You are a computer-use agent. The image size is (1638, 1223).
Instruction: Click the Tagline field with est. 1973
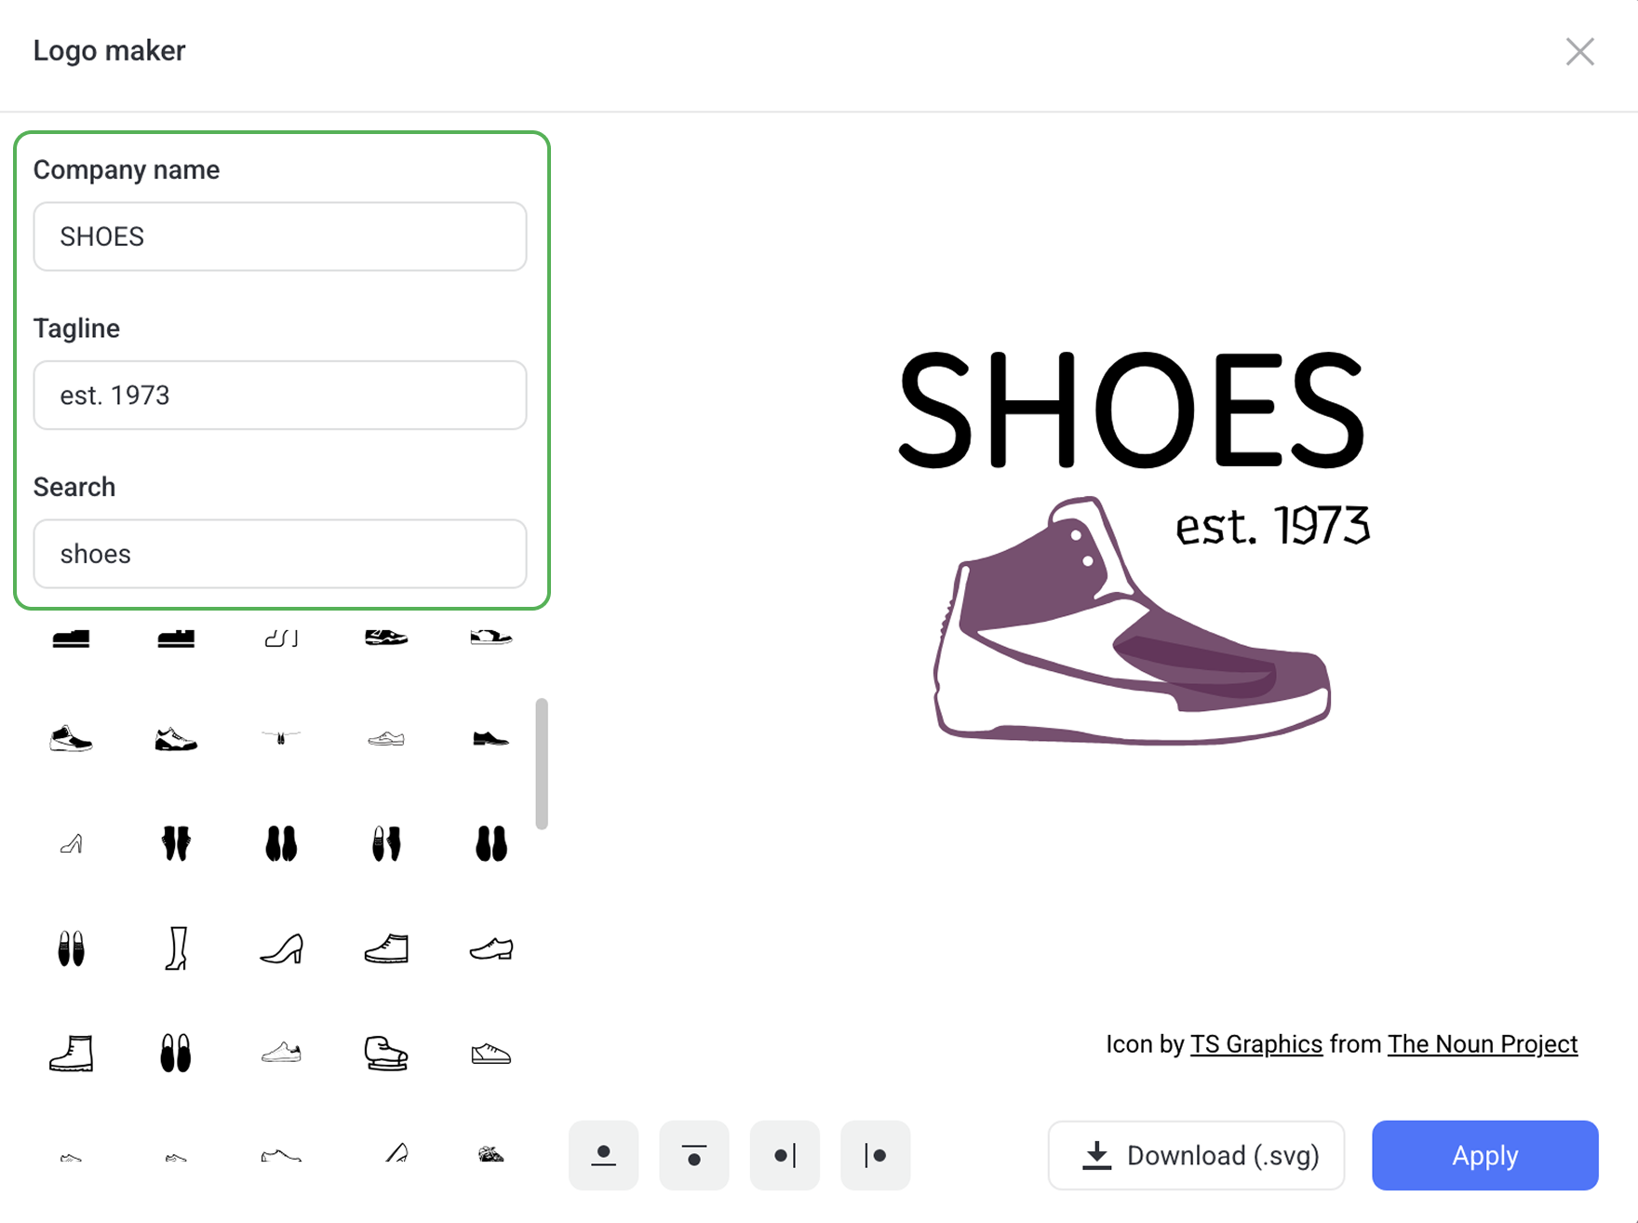pyautogui.click(x=280, y=396)
